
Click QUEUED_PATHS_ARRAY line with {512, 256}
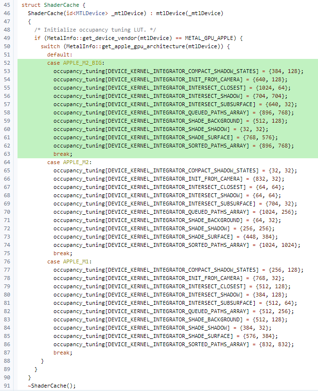[174, 311]
